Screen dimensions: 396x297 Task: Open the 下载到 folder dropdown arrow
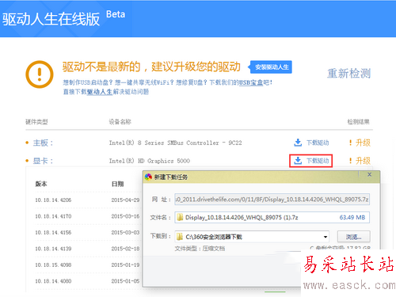click(326, 237)
